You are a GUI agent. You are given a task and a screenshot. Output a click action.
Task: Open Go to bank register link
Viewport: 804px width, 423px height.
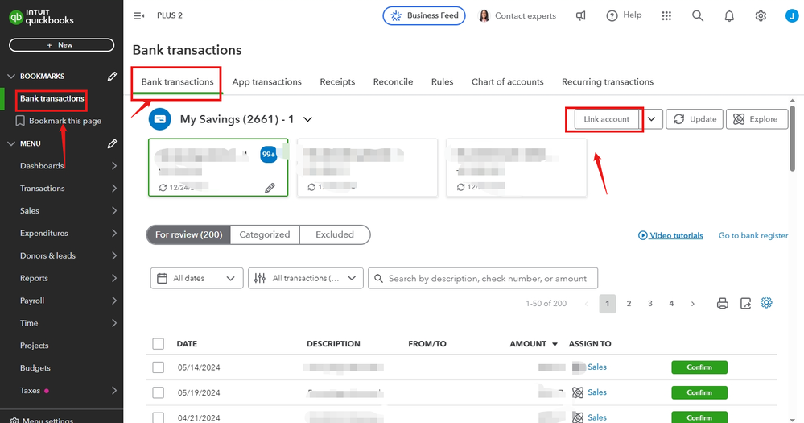753,235
